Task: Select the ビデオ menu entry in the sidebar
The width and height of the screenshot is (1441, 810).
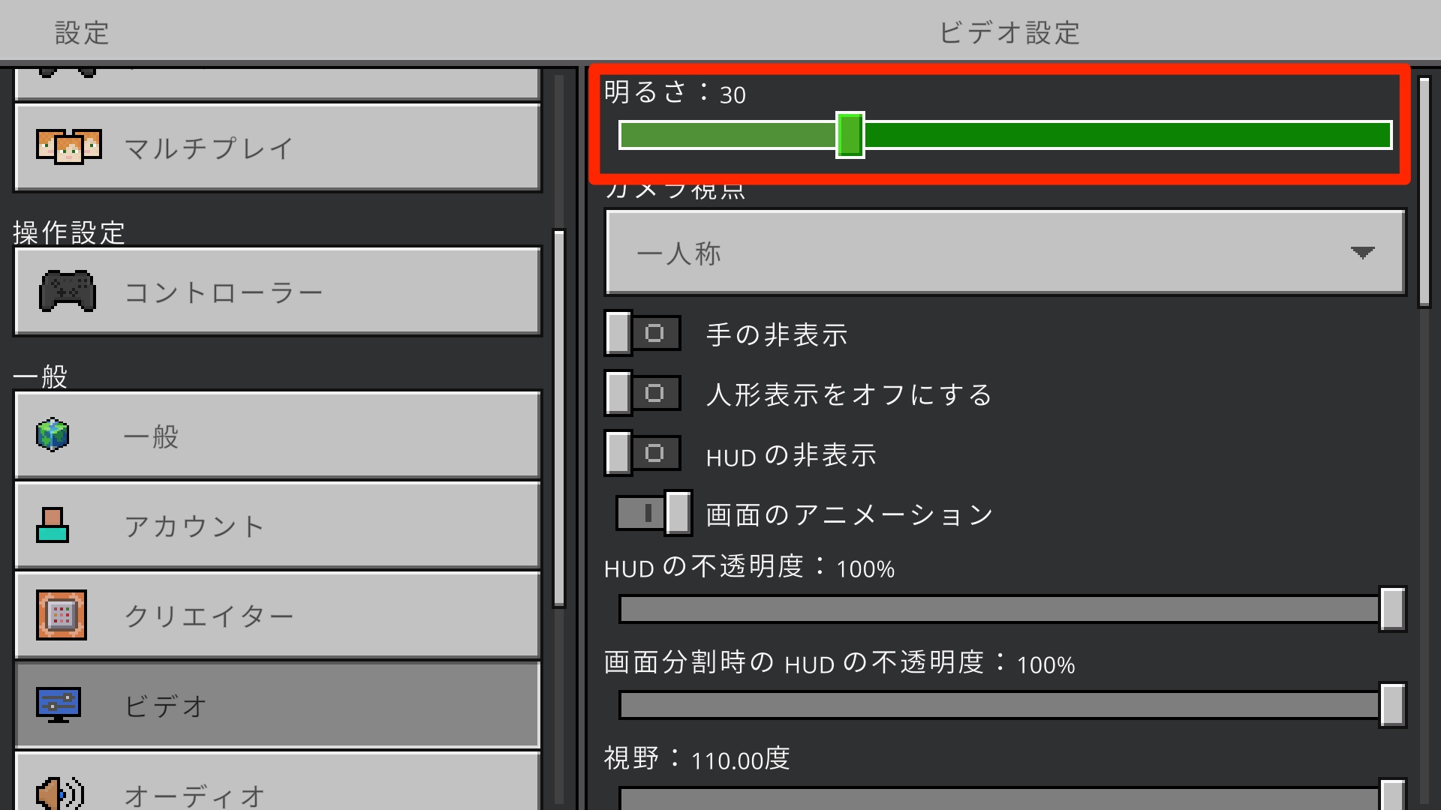Action: click(278, 705)
